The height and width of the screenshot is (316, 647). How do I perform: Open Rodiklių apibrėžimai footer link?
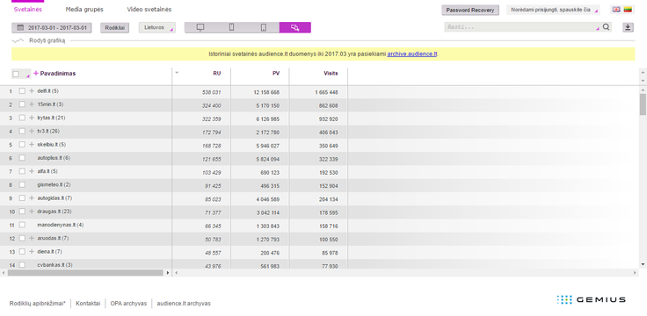coord(38,303)
